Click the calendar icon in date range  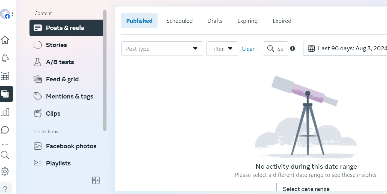tap(311, 49)
